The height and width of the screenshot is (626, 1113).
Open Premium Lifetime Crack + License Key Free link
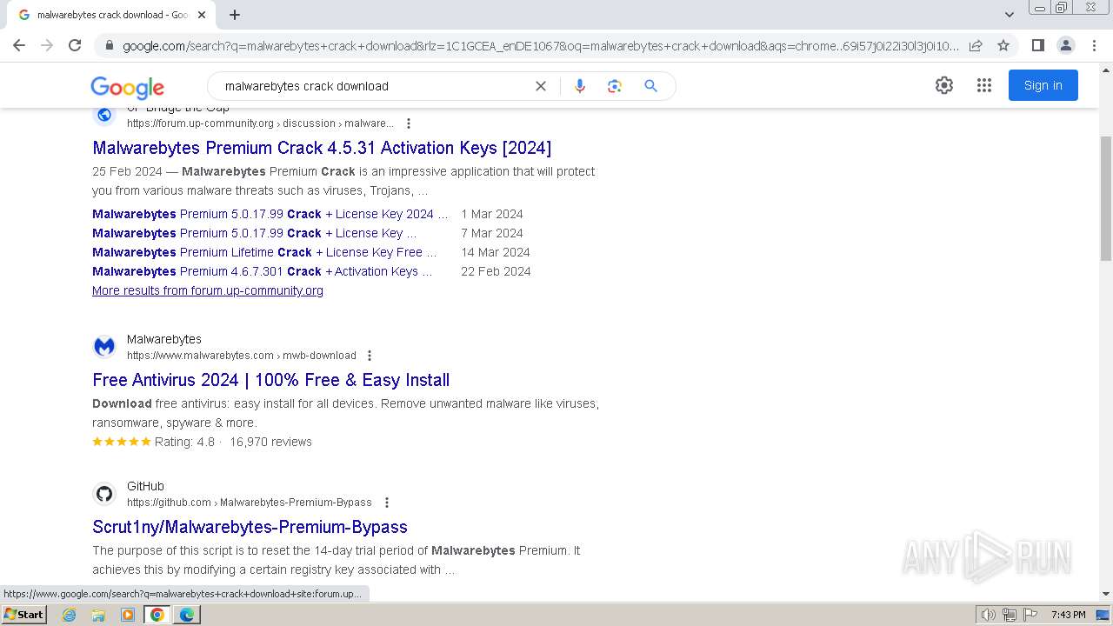click(265, 252)
